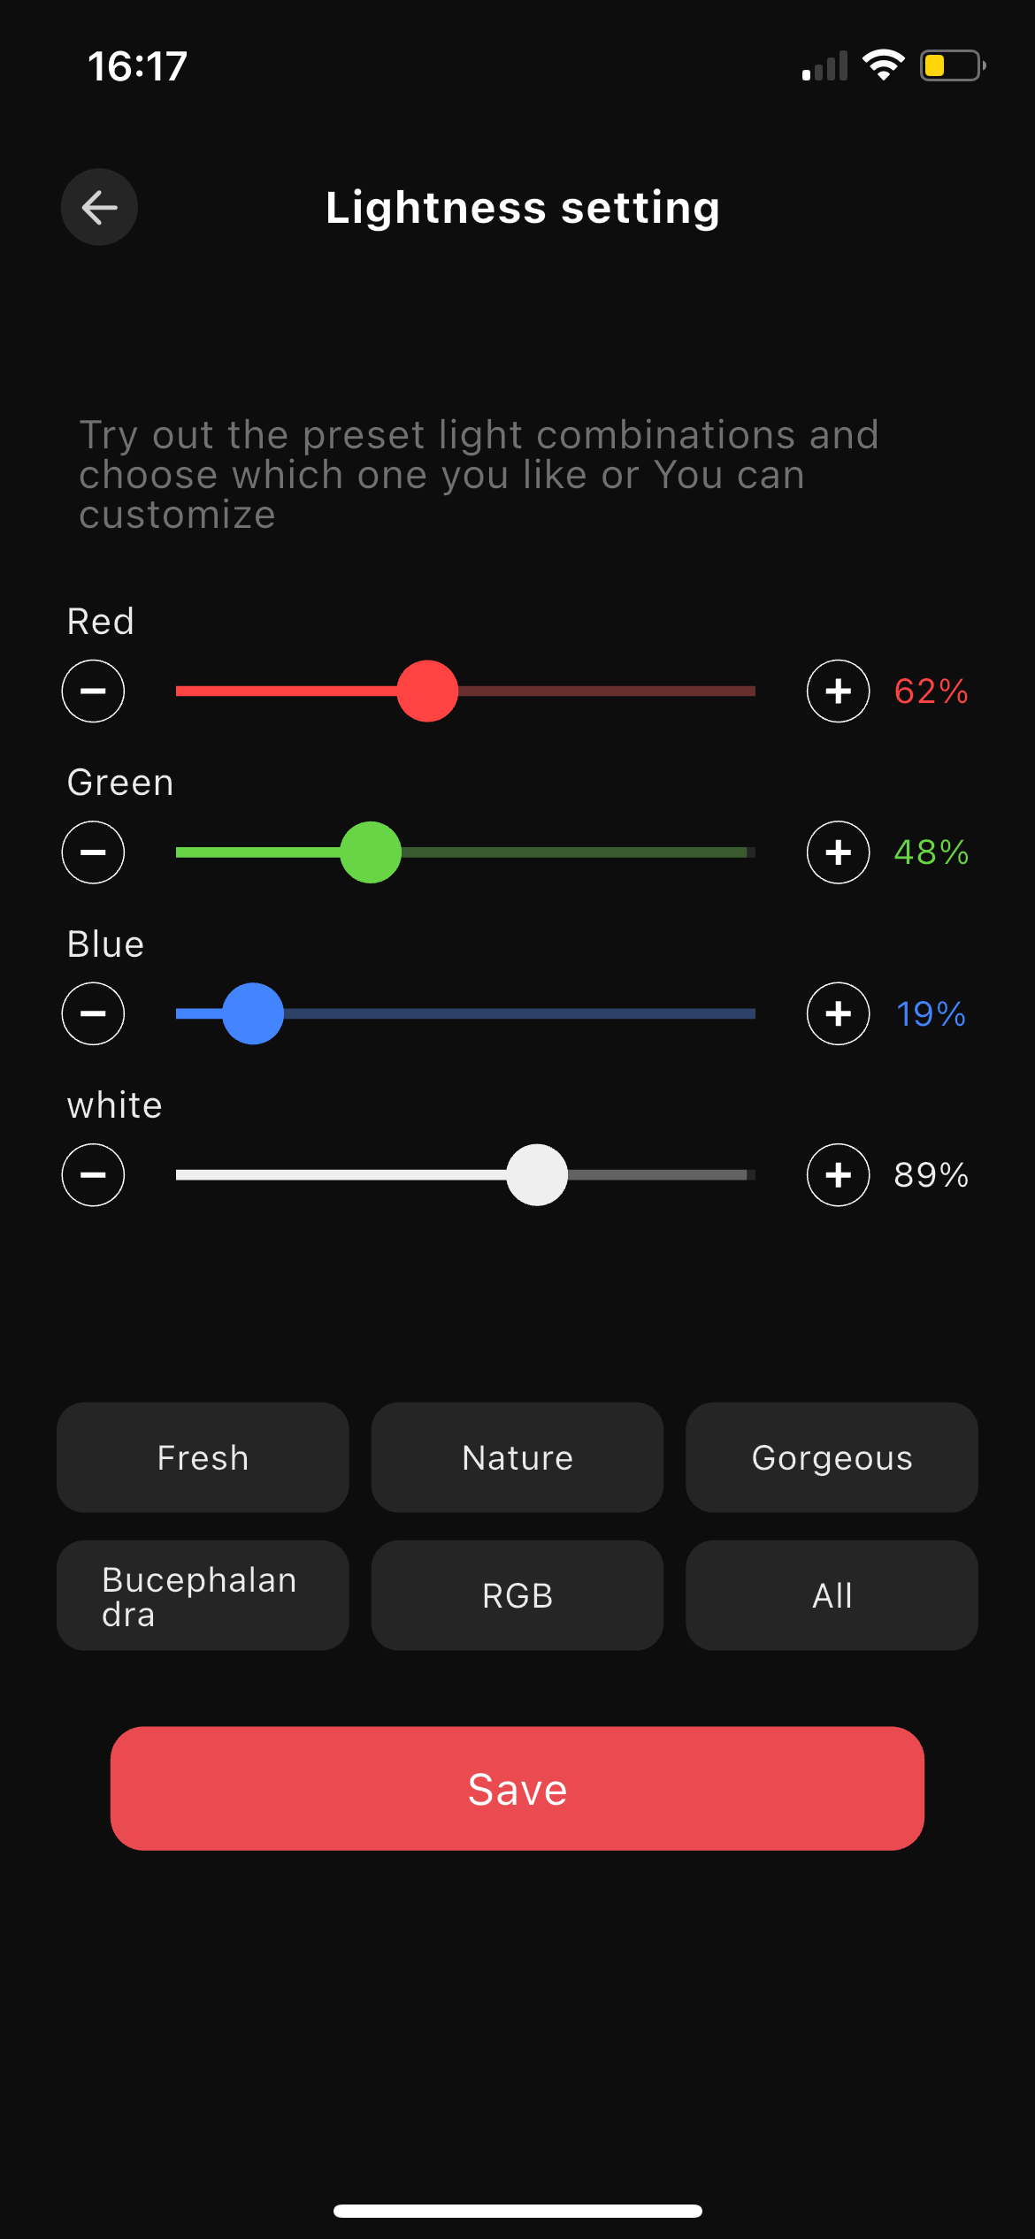Click the Blue slider handle
The width and height of the screenshot is (1035, 2239).
point(253,1013)
